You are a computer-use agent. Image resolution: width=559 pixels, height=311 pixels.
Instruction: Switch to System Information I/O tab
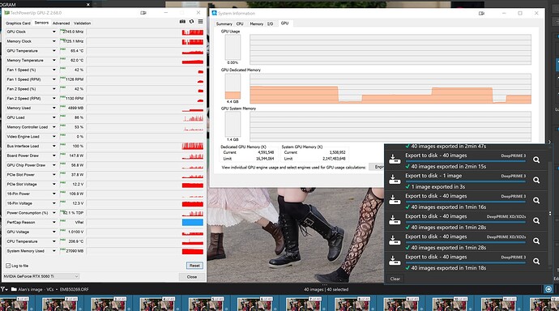[271, 23]
